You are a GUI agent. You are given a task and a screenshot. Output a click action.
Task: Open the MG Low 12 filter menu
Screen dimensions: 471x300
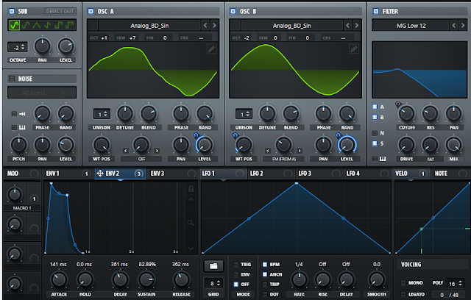(411, 26)
